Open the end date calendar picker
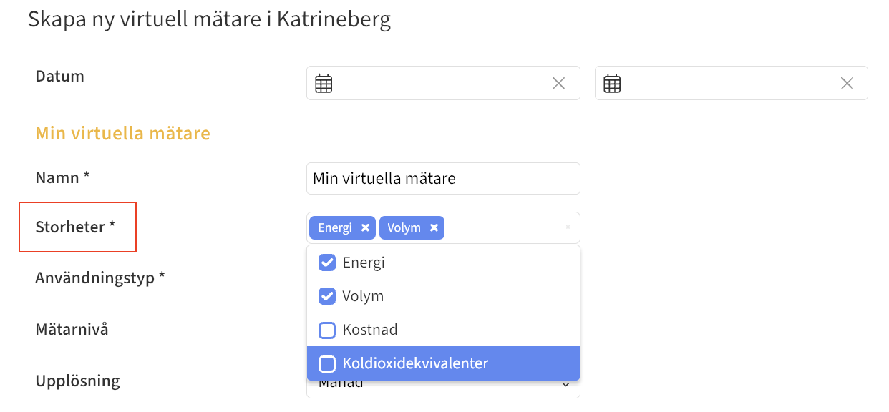Image resolution: width=889 pixels, height=412 pixels. 612,84
